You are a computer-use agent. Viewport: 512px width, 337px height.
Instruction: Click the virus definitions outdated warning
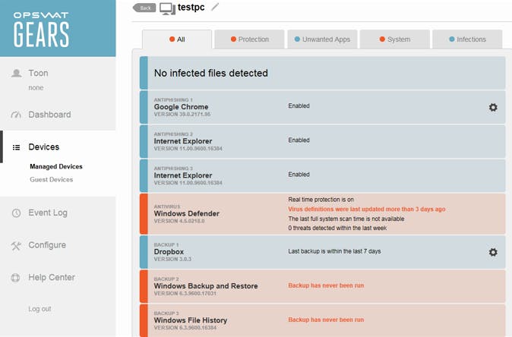(367, 209)
